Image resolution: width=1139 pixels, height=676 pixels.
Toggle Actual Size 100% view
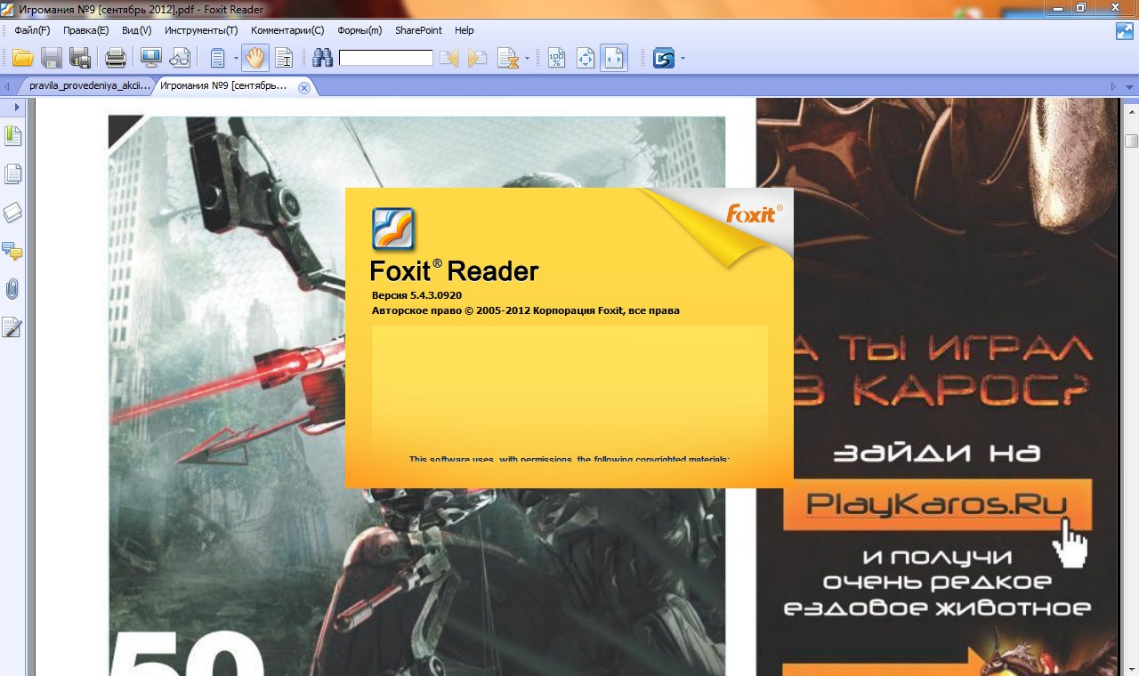coord(556,59)
